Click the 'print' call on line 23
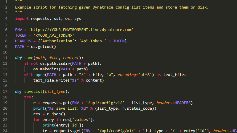Image resolution: width=237 pixels, height=133 pixels. [48, 125]
